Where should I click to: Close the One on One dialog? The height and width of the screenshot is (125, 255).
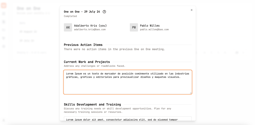tap(192, 10)
